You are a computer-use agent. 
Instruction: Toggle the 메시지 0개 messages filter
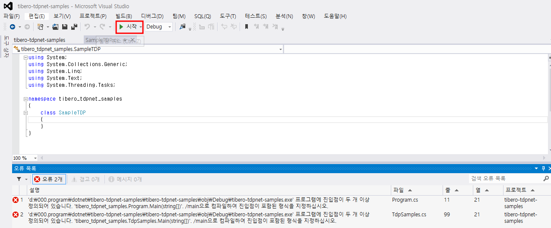pos(124,179)
